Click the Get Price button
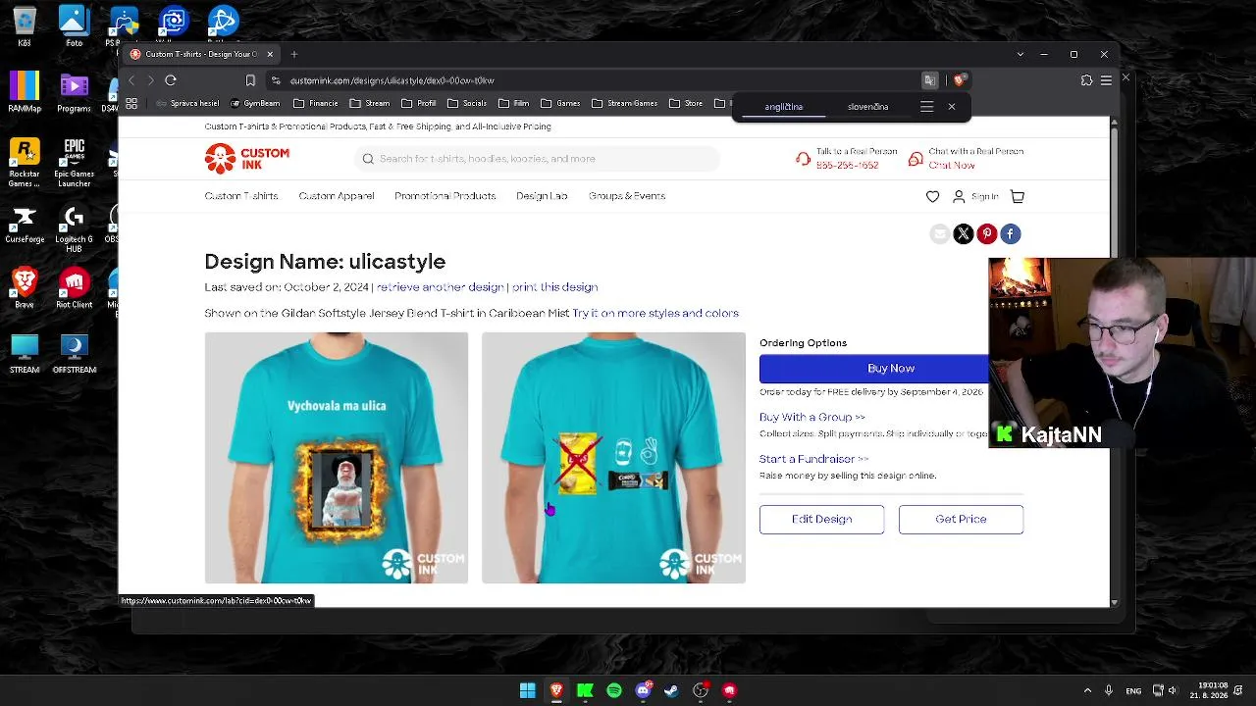This screenshot has width=1256, height=706. point(961,520)
